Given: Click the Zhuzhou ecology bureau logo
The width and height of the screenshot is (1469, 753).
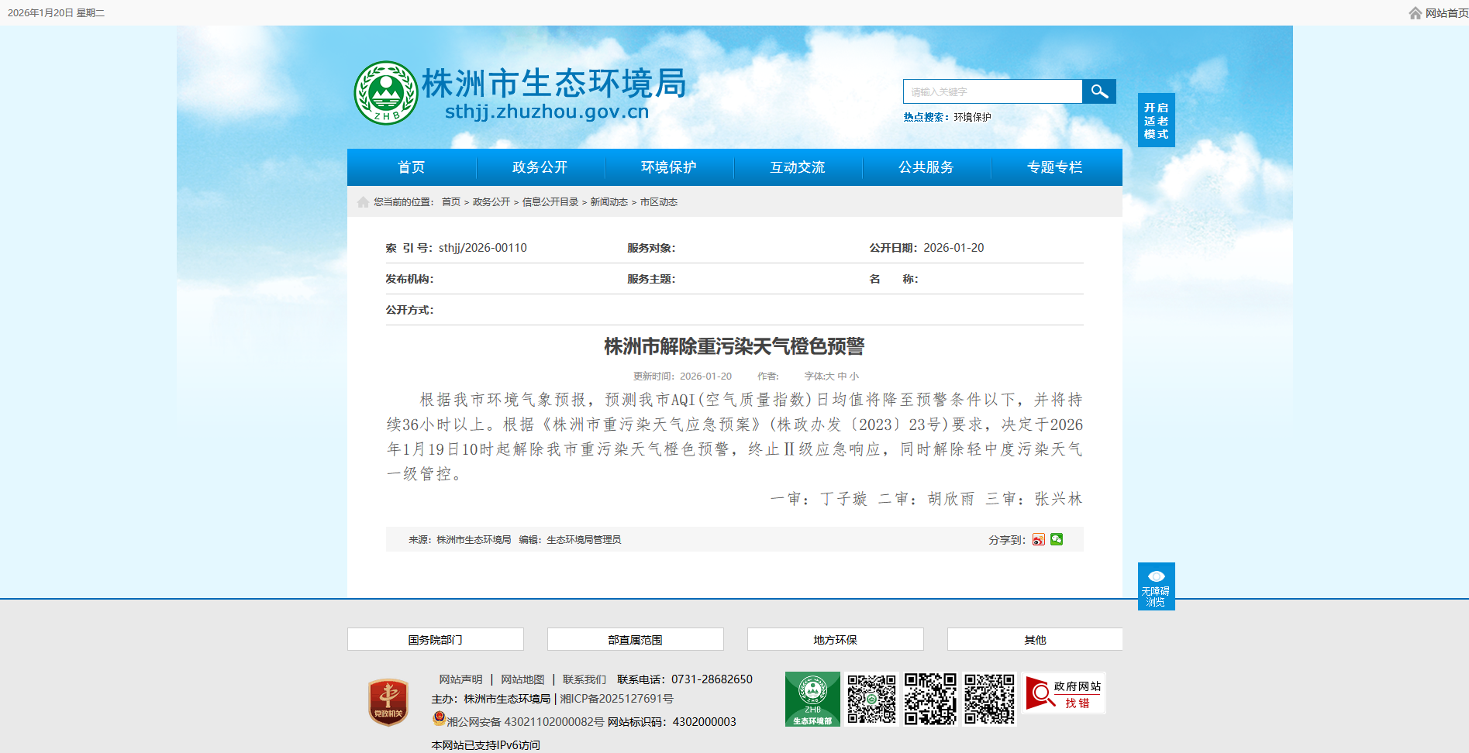Looking at the screenshot, I should (x=386, y=93).
